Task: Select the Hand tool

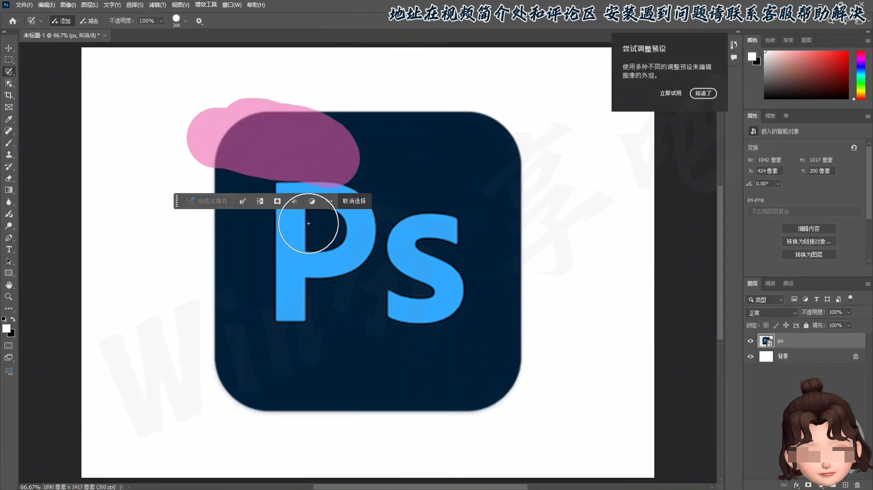Action: (8, 284)
